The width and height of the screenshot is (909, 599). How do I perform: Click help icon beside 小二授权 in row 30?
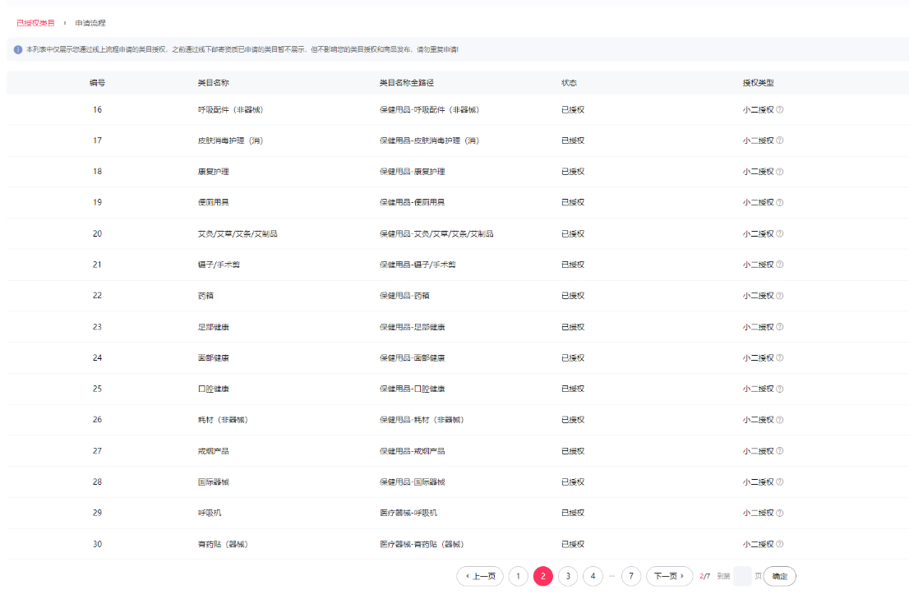(780, 544)
